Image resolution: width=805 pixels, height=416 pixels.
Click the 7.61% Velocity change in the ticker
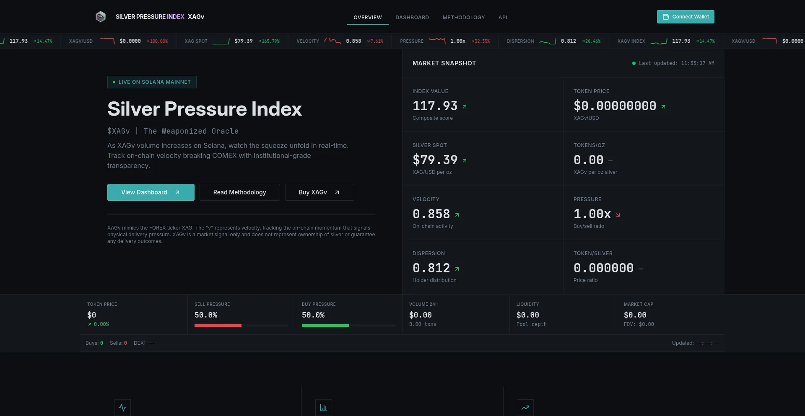click(x=375, y=41)
